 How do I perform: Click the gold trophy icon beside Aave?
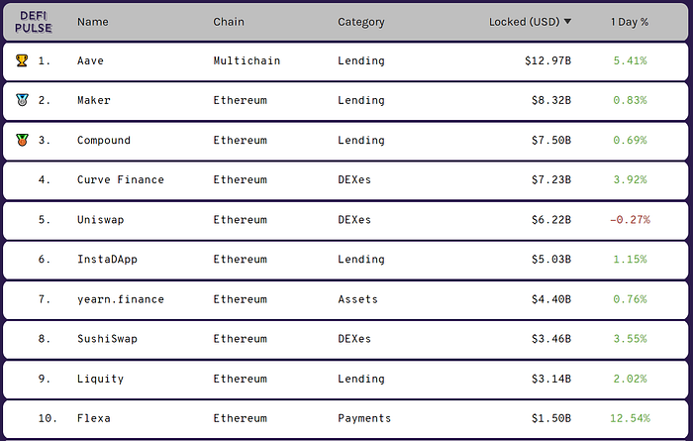(x=22, y=60)
